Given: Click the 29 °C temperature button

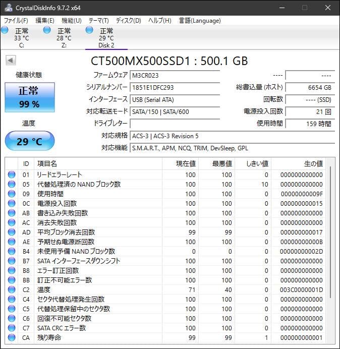Looking at the screenshot, I should pos(30,141).
